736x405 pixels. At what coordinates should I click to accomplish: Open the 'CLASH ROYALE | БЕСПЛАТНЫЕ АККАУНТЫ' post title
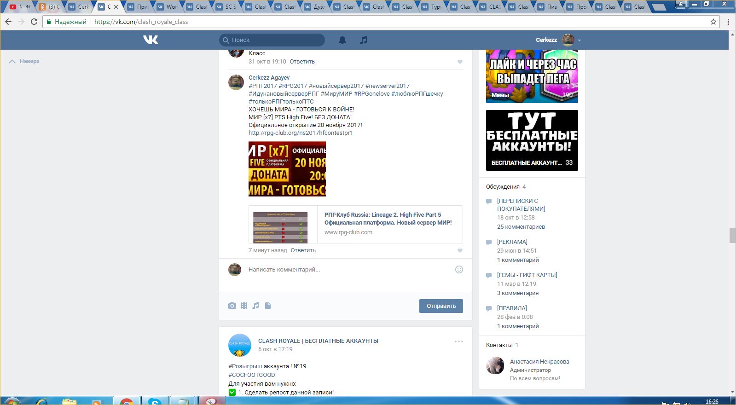[318, 341]
